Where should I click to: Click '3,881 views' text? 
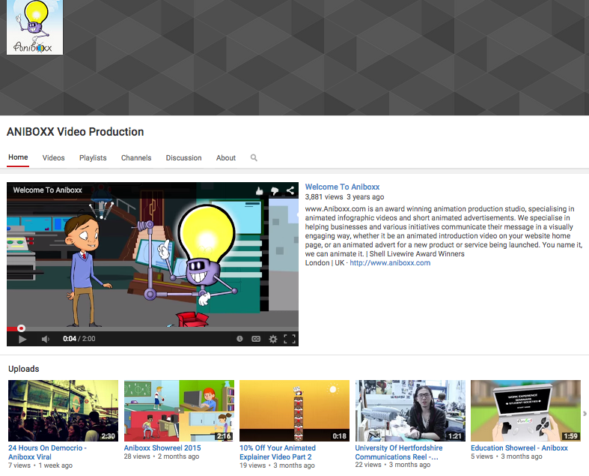(x=324, y=197)
